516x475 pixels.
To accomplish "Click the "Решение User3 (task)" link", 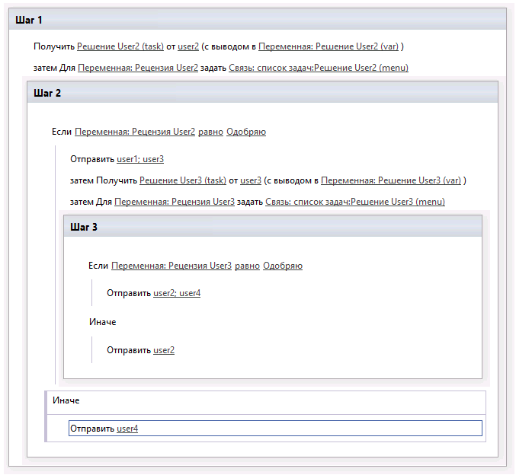I will pyautogui.click(x=183, y=180).
